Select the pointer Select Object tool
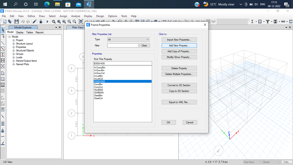293x165 pixels. 3,30
